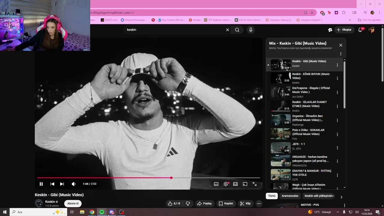Click the progress bar scrubber handle
The height and width of the screenshot is (216, 384).
tap(171, 178)
